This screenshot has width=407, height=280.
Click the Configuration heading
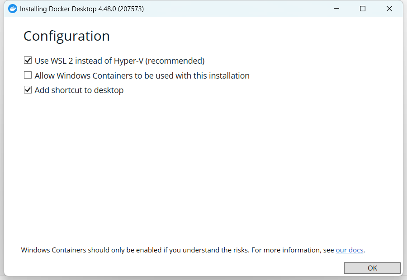67,36
